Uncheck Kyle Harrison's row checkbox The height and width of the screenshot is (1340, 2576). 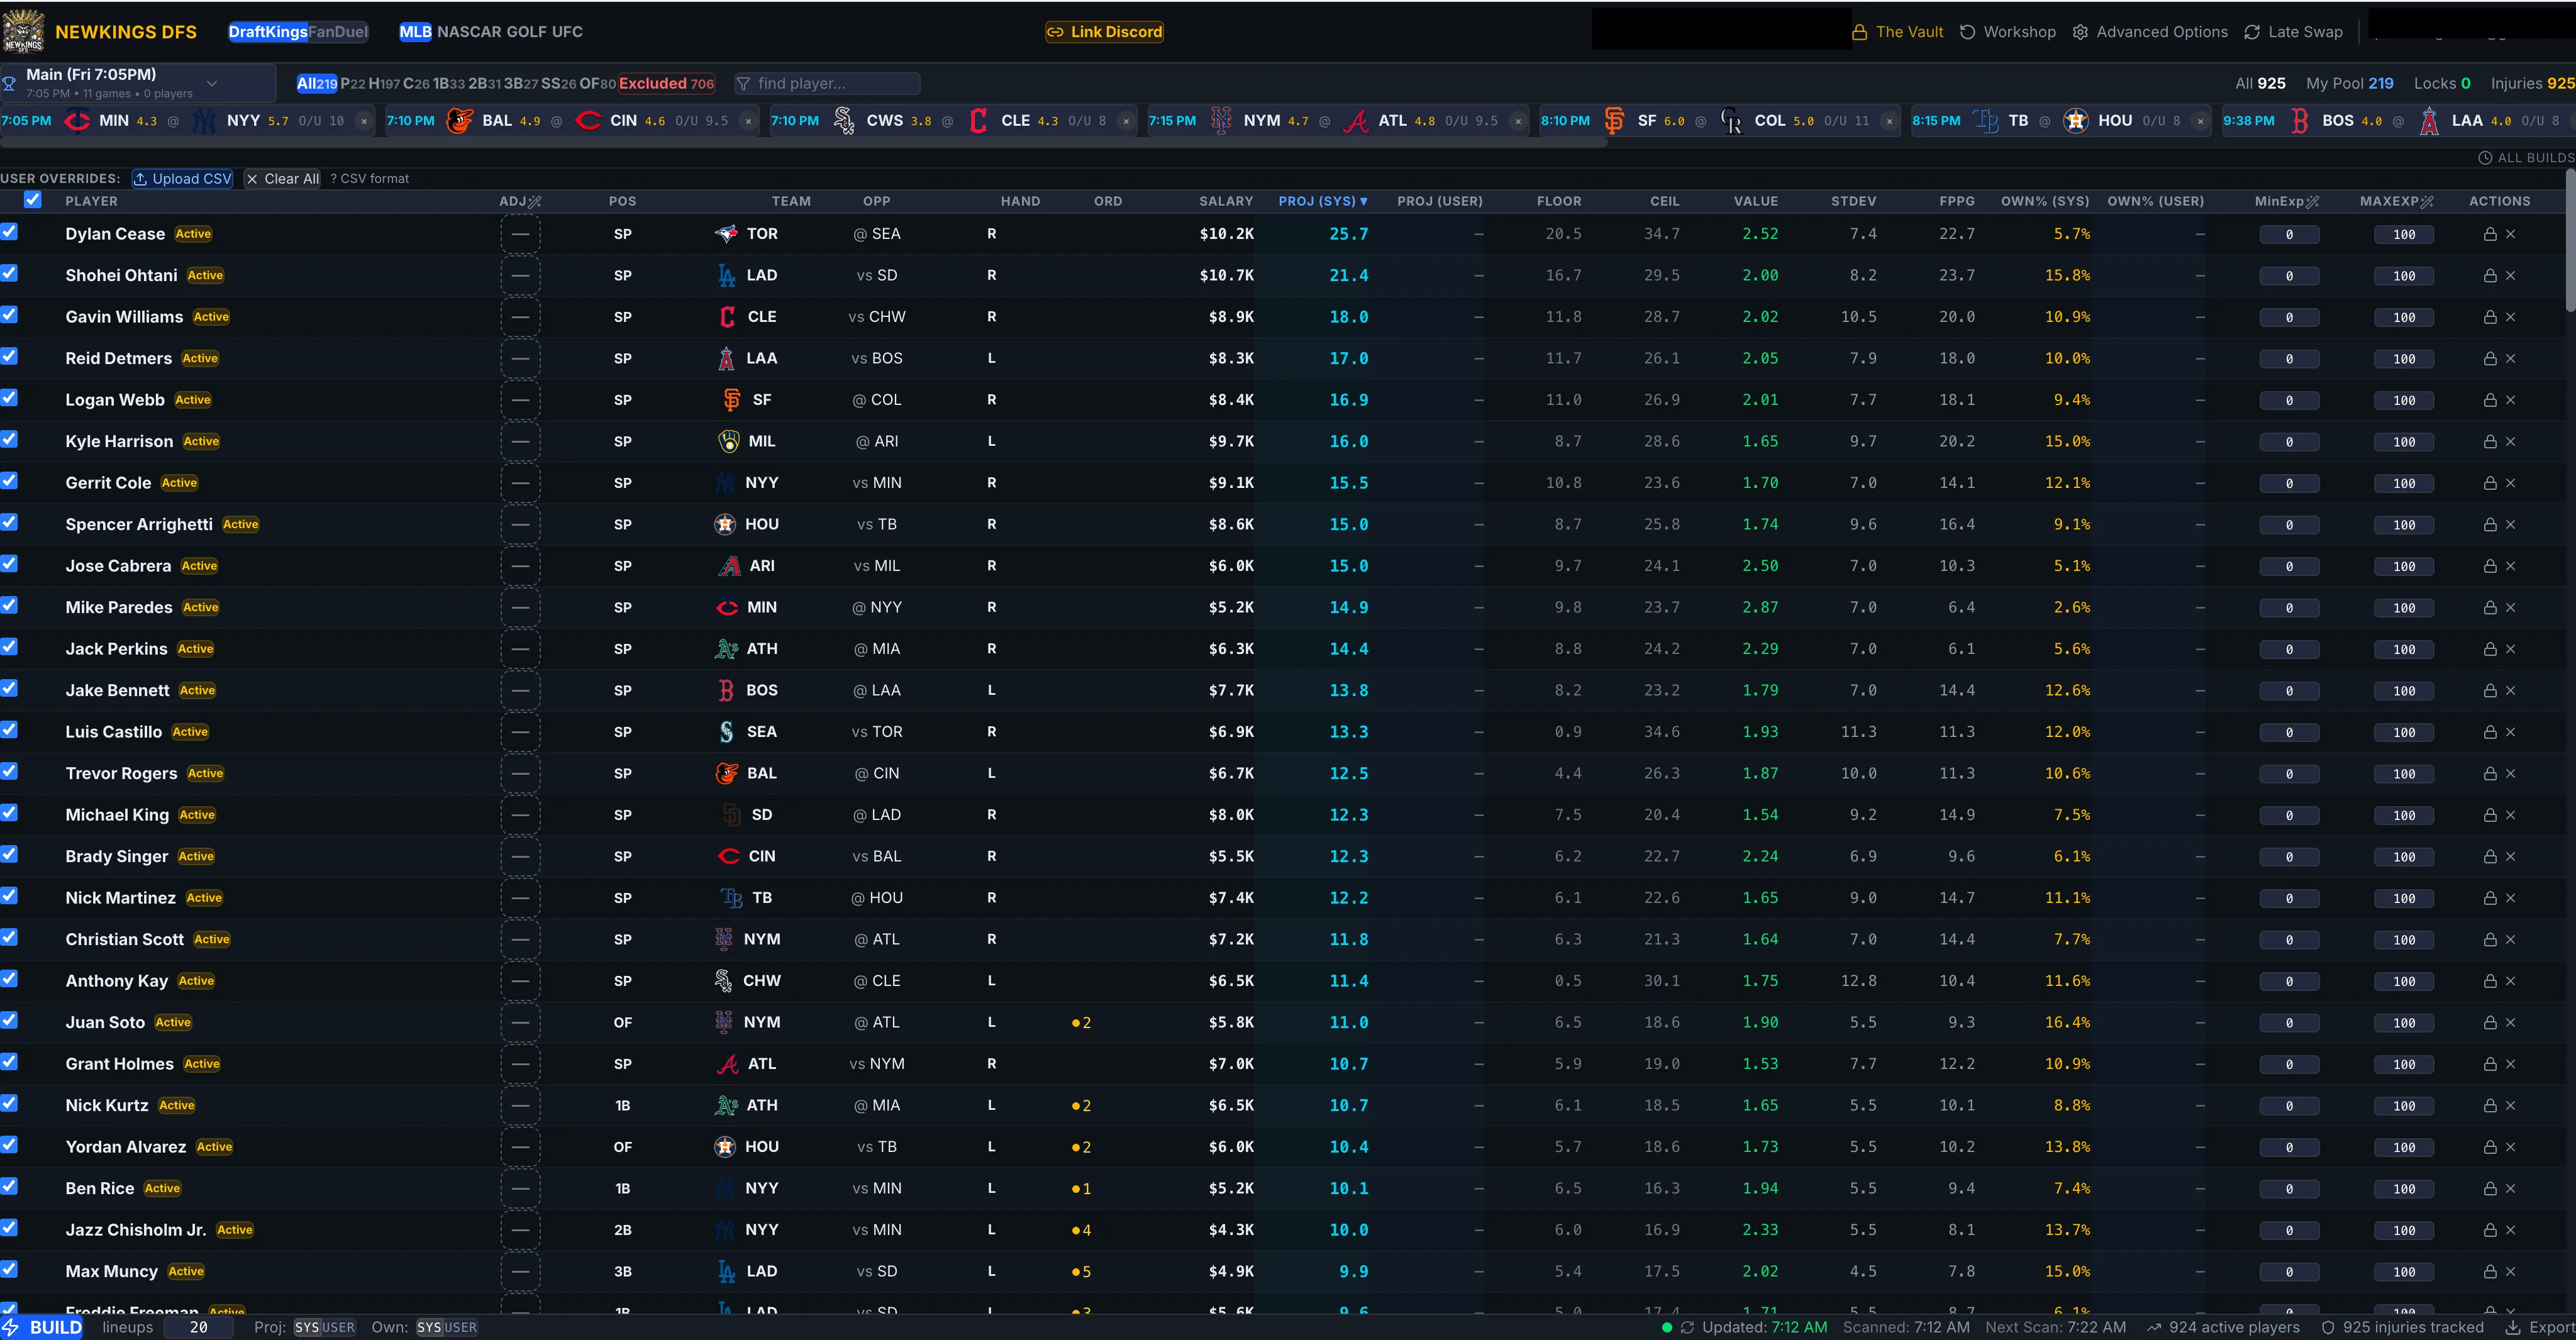click(9, 439)
